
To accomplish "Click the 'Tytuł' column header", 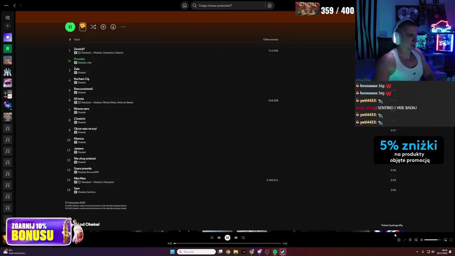I will 76,39.
